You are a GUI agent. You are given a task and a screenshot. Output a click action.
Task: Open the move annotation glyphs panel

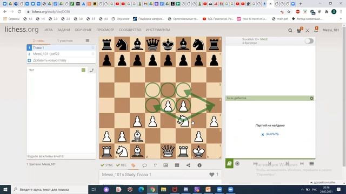155,165
